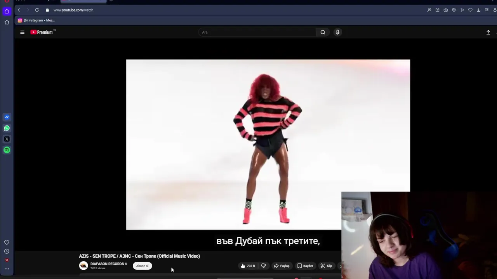This screenshot has height=279, width=497.
Task: Go back with the browser back arrow
Action: 19,10
